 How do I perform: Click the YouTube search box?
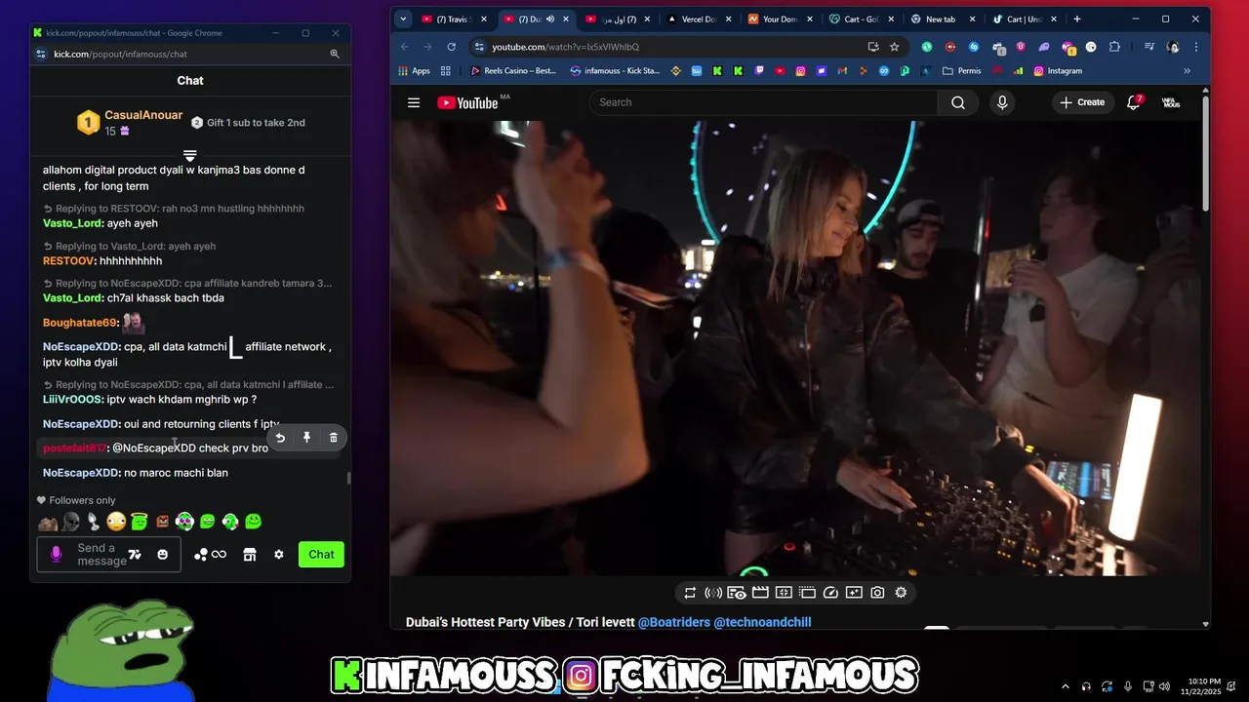point(763,102)
